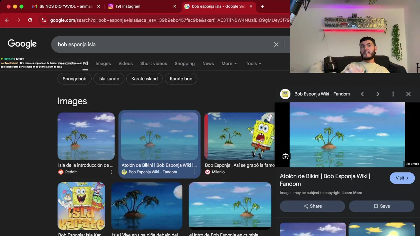The image size is (420, 236).
Task: Click the browser forward arrow
Action: point(18,20)
